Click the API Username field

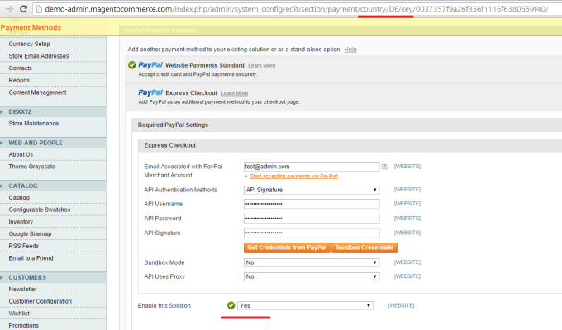click(312, 204)
